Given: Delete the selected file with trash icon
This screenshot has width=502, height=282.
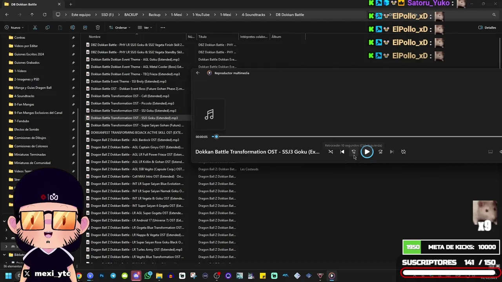Looking at the screenshot, I should coord(98,27).
